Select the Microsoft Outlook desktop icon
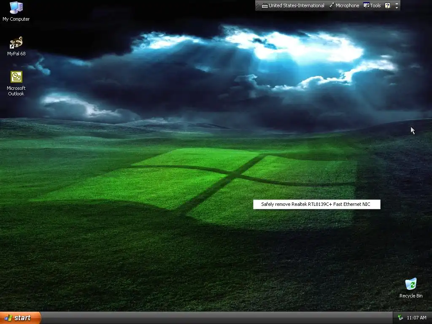Viewport: 432px width, 324px height. 16,84
